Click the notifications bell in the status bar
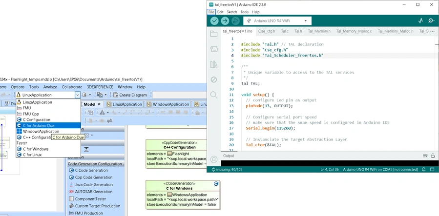Screen dimensions: 439x216 click(423, 169)
